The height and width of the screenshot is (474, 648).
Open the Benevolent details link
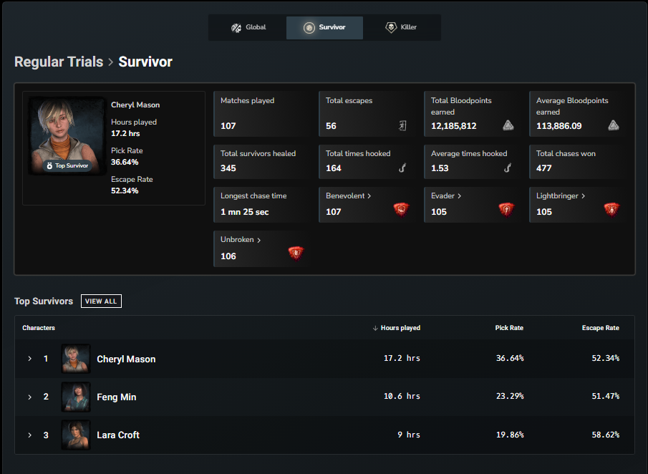point(348,196)
